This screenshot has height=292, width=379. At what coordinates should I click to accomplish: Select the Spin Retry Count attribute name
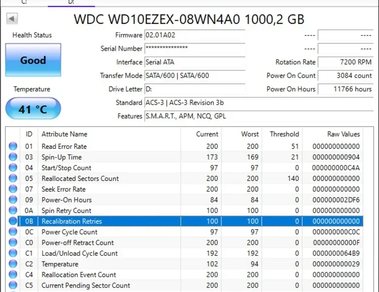click(66, 211)
